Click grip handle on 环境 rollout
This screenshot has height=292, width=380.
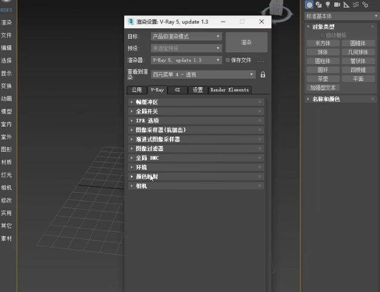260,167
